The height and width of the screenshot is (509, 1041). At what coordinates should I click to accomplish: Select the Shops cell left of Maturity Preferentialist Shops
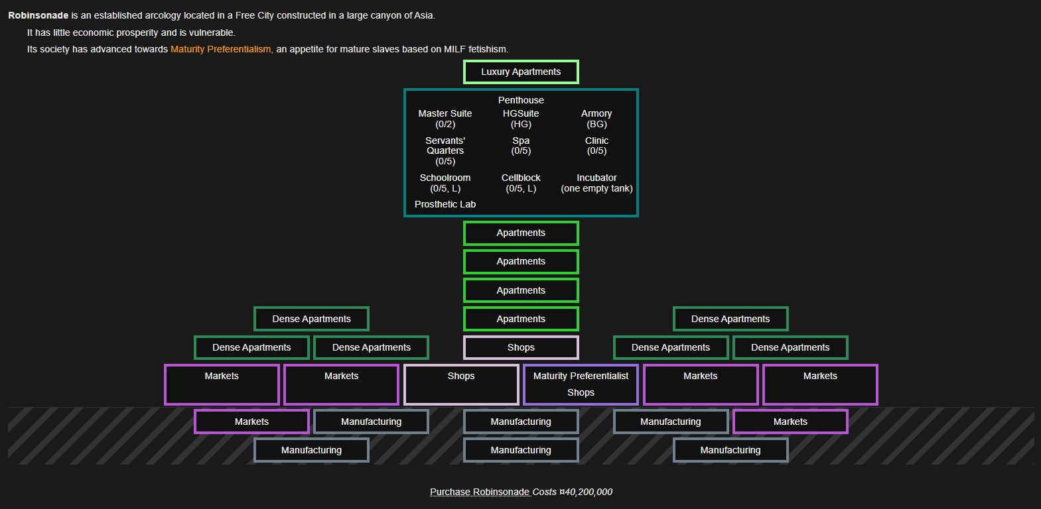pos(461,384)
